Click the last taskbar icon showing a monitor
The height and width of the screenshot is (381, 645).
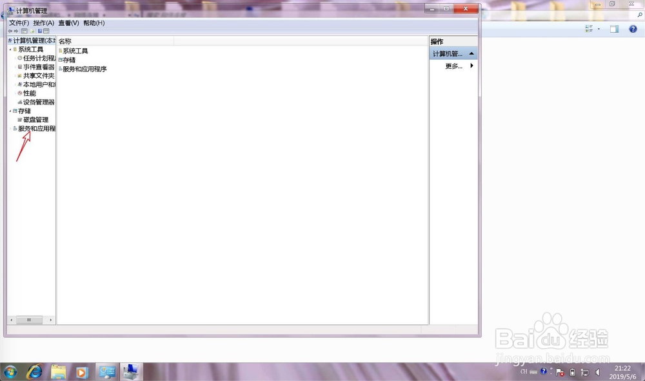click(131, 372)
